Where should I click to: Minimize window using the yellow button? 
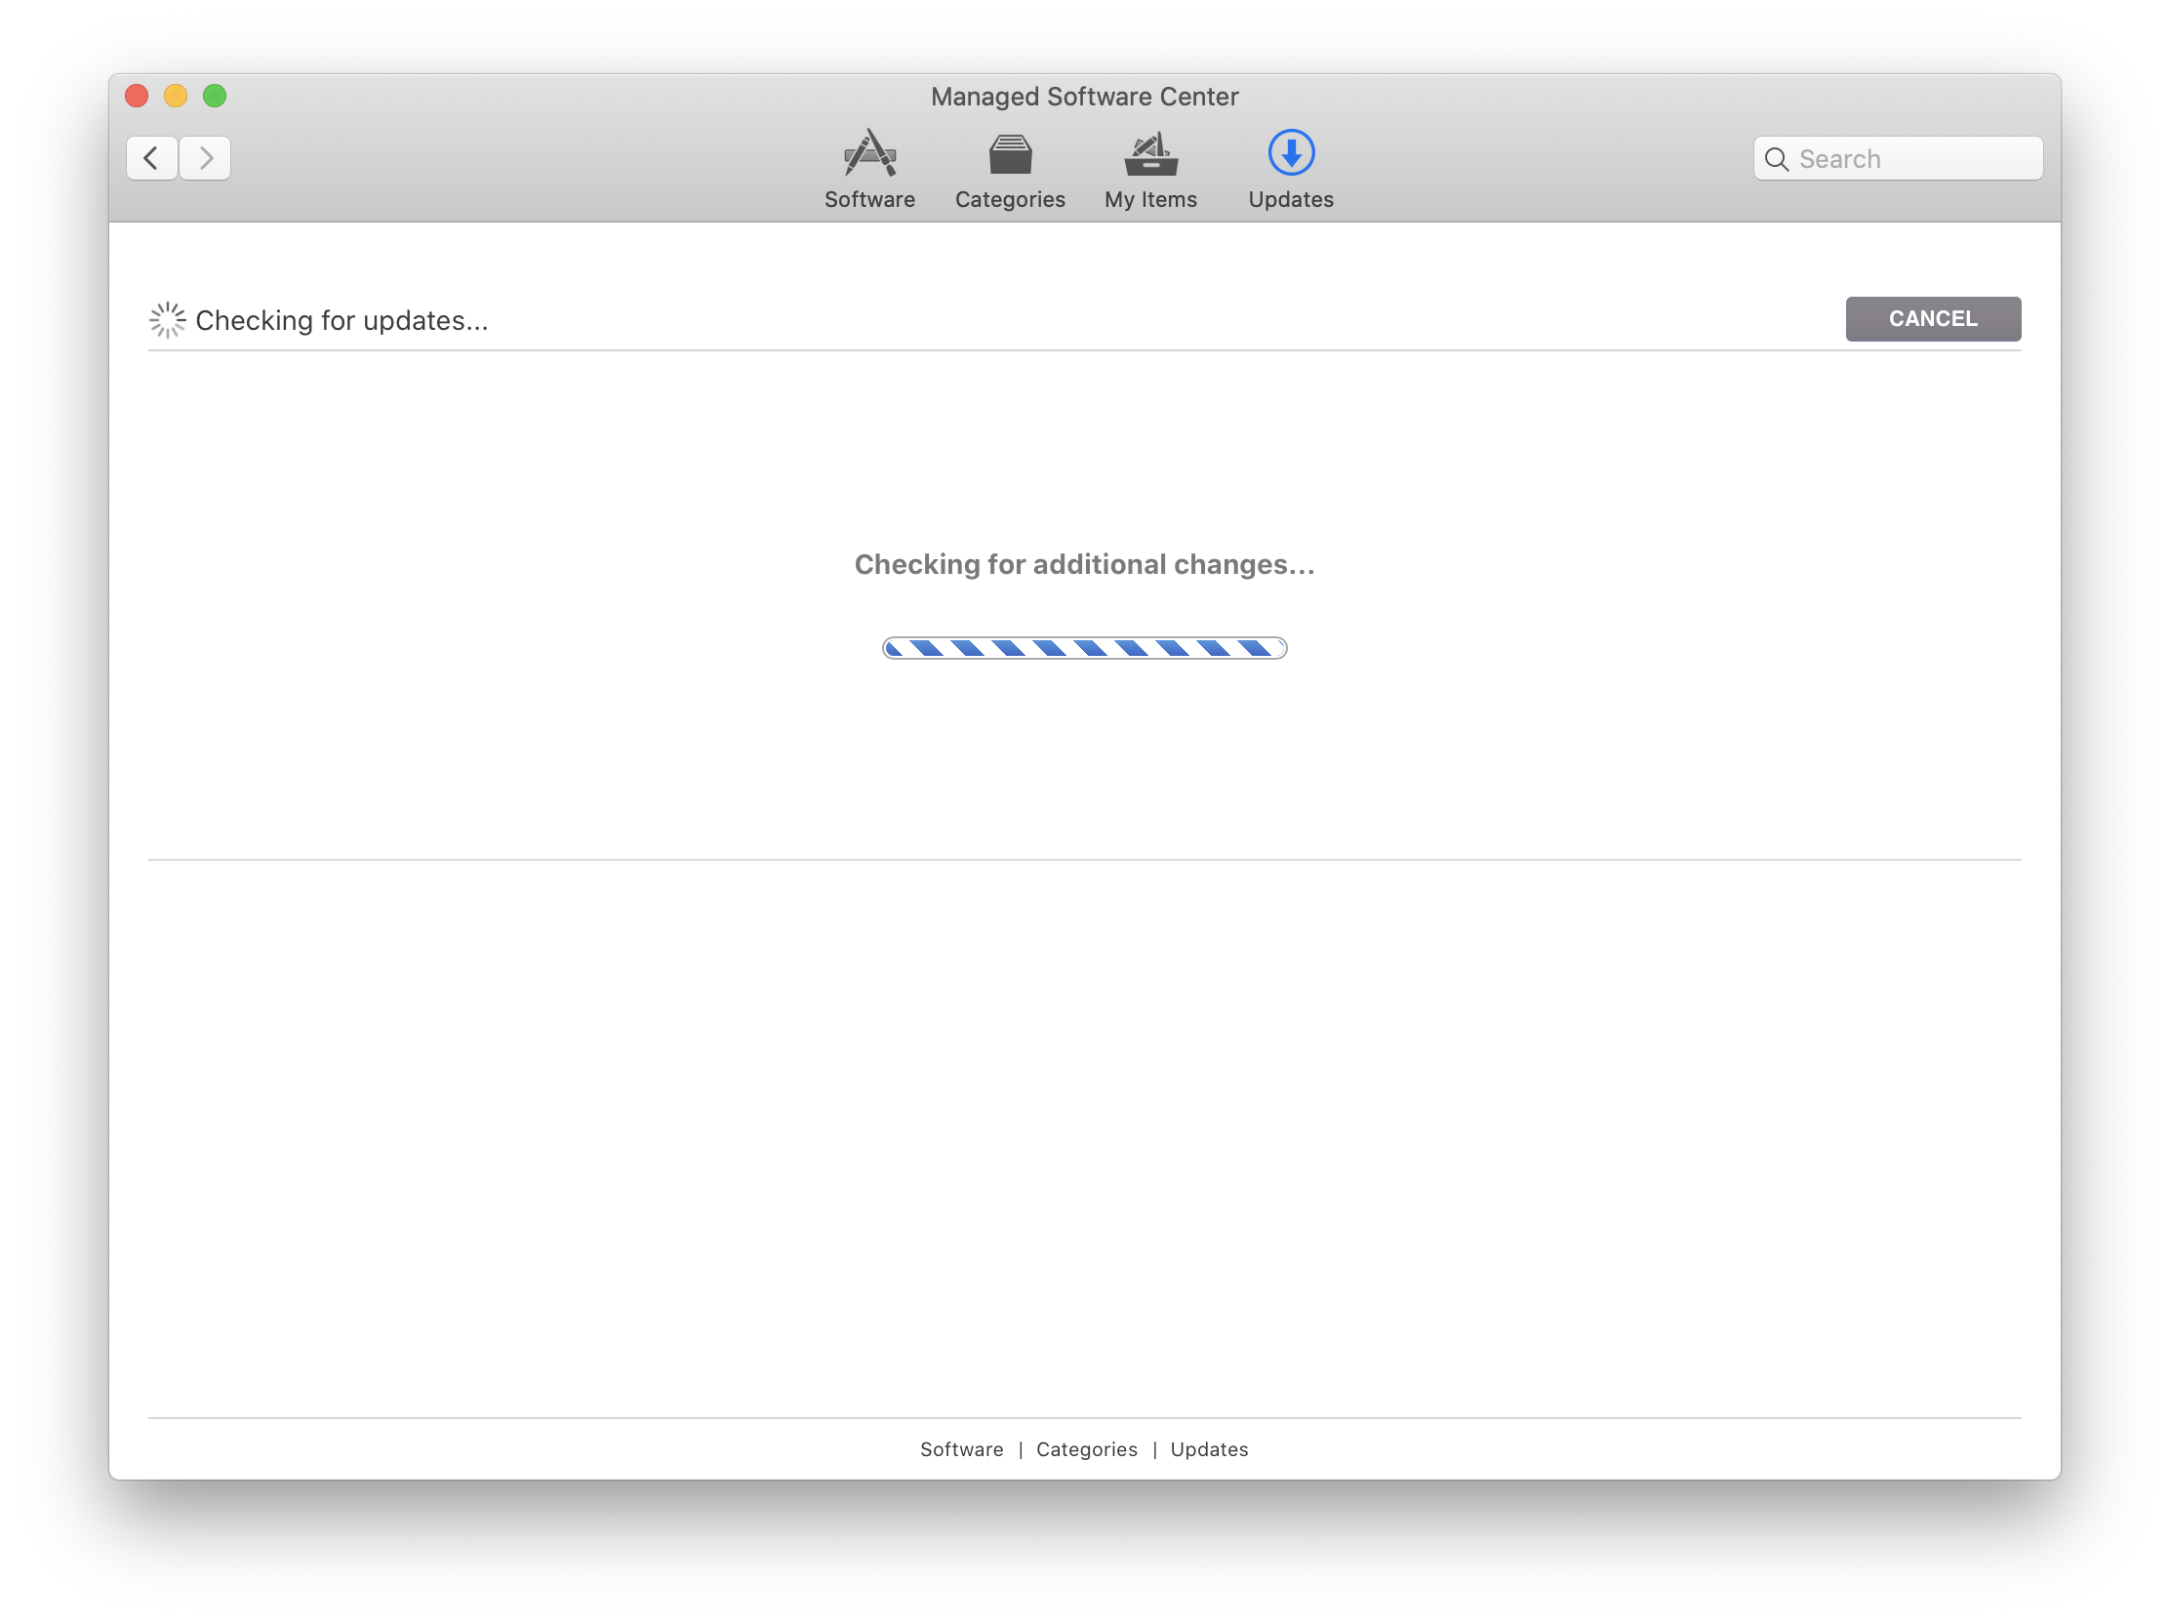[x=176, y=96]
